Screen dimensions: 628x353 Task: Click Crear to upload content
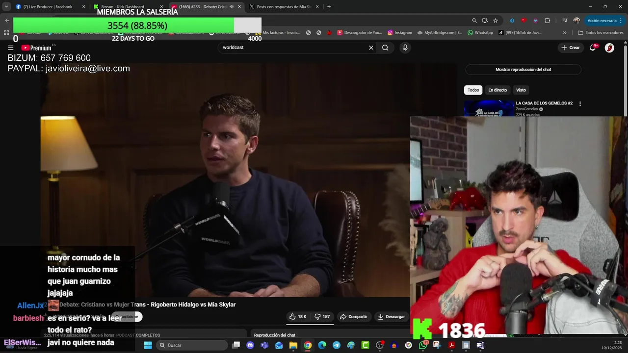coord(571,48)
